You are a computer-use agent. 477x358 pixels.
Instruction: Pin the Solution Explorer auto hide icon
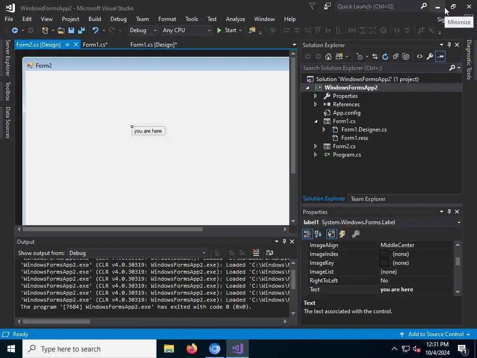pos(449,45)
